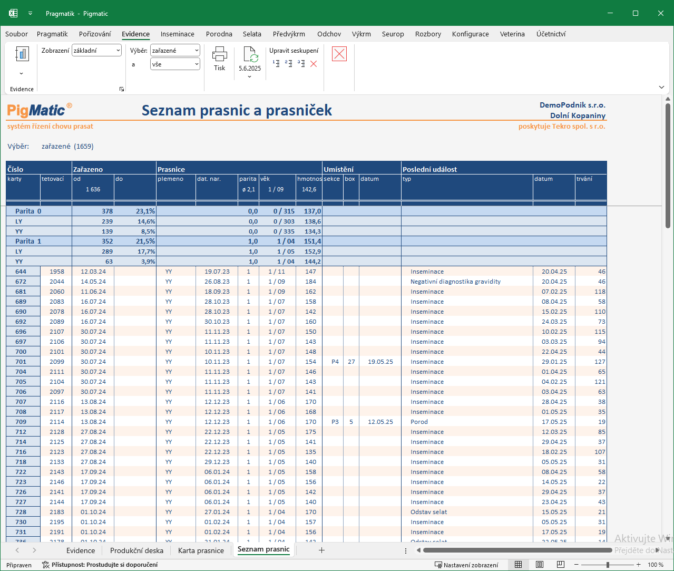The width and height of the screenshot is (674, 571).
Task: Open Quick Access Toolbar customize arrow
Action: [31, 13]
